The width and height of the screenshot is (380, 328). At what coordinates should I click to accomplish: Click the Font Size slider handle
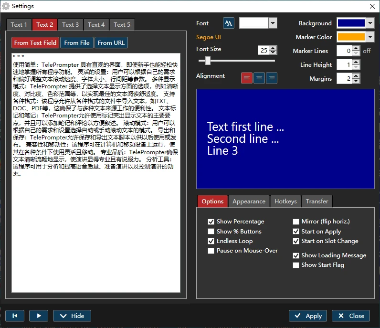coord(208,61)
